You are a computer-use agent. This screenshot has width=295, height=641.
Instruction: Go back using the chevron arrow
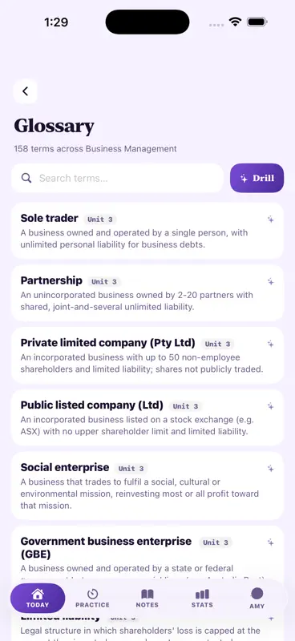26,91
